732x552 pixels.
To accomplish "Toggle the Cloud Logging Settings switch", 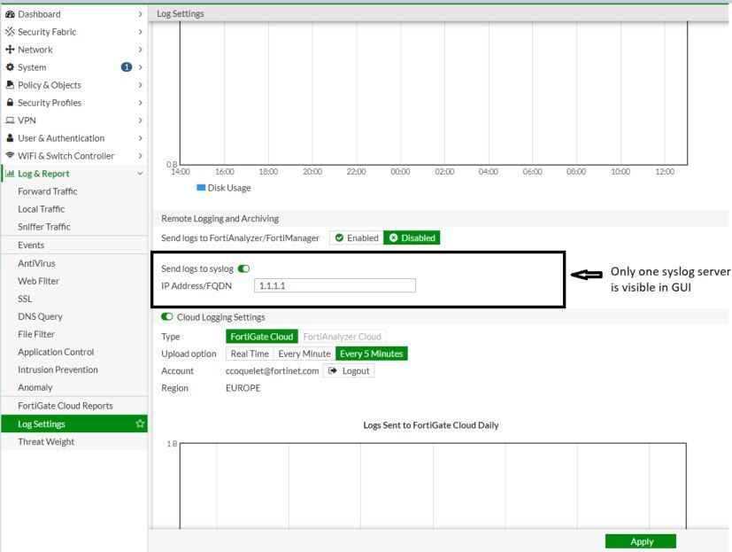I will click(x=166, y=317).
